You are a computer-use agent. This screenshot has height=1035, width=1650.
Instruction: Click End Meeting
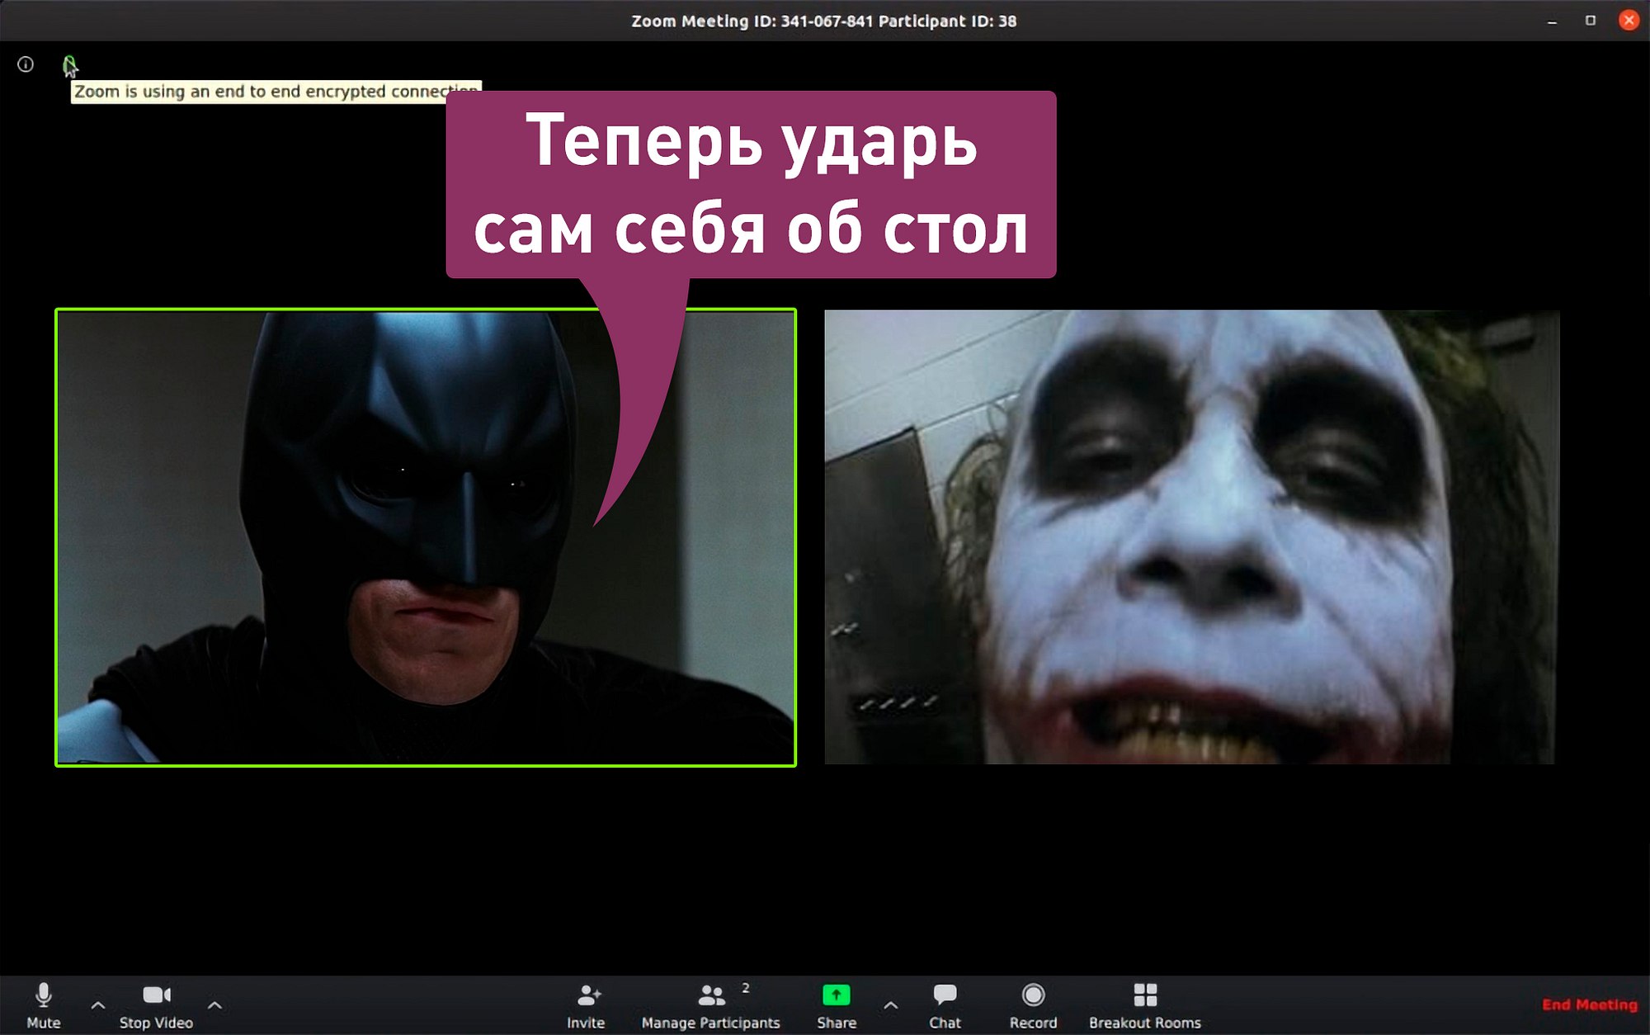pos(1590,1004)
